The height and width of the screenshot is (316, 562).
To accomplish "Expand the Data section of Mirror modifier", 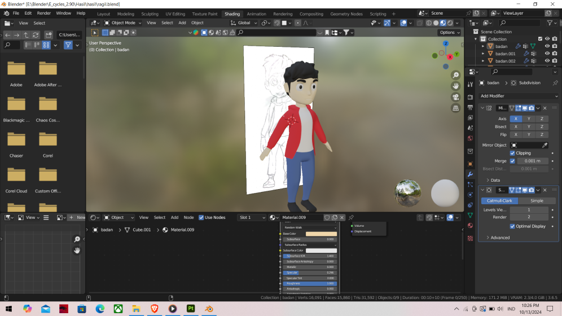I will tap(493, 180).
